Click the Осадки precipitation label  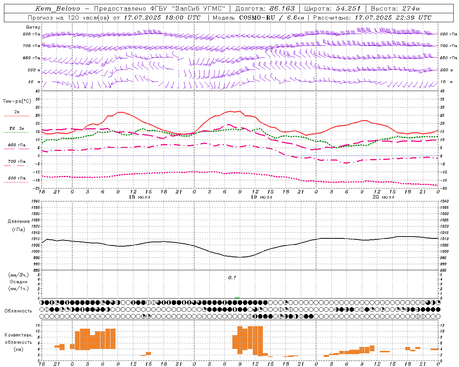click(19, 282)
